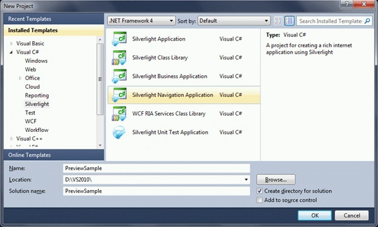Viewport: 378px width, 227px height.
Task: Click the Silverlight Business Application name text
Action: [x=170, y=76]
